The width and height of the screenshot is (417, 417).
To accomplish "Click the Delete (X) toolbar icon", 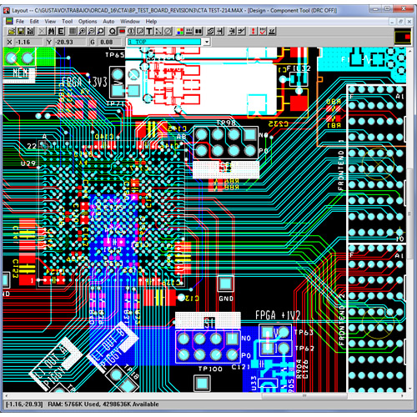I will 42,32.
